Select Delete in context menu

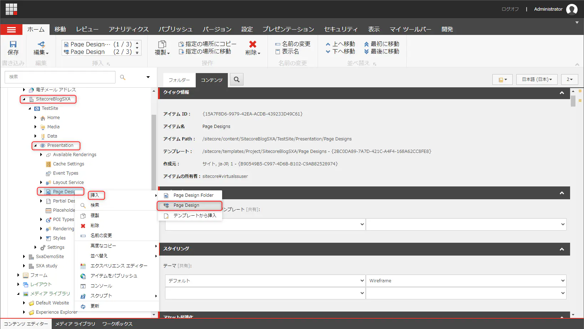click(x=117, y=226)
